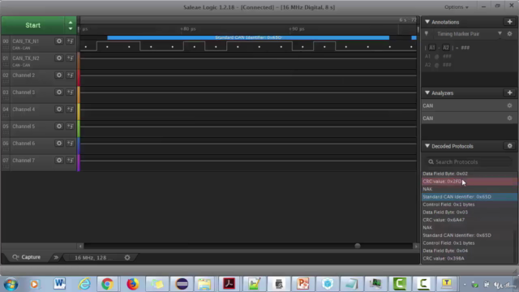Click the up arrow on Start button
The width and height of the screenshot is (519, 292).
(x=71, y=22)
